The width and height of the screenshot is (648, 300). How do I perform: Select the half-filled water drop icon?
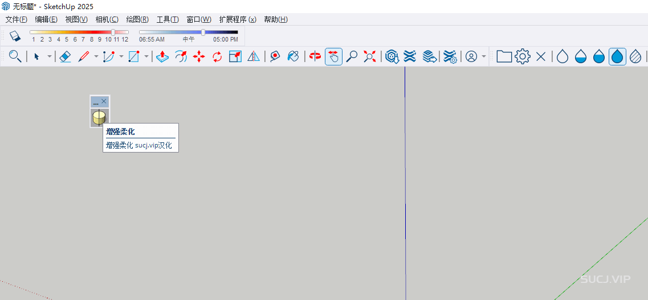pos(599,56)
